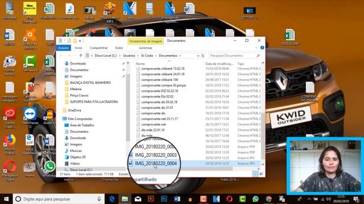364x204 pixels.
Task: Click the Pesquisar Documentos search field
Action: point(234,56)
